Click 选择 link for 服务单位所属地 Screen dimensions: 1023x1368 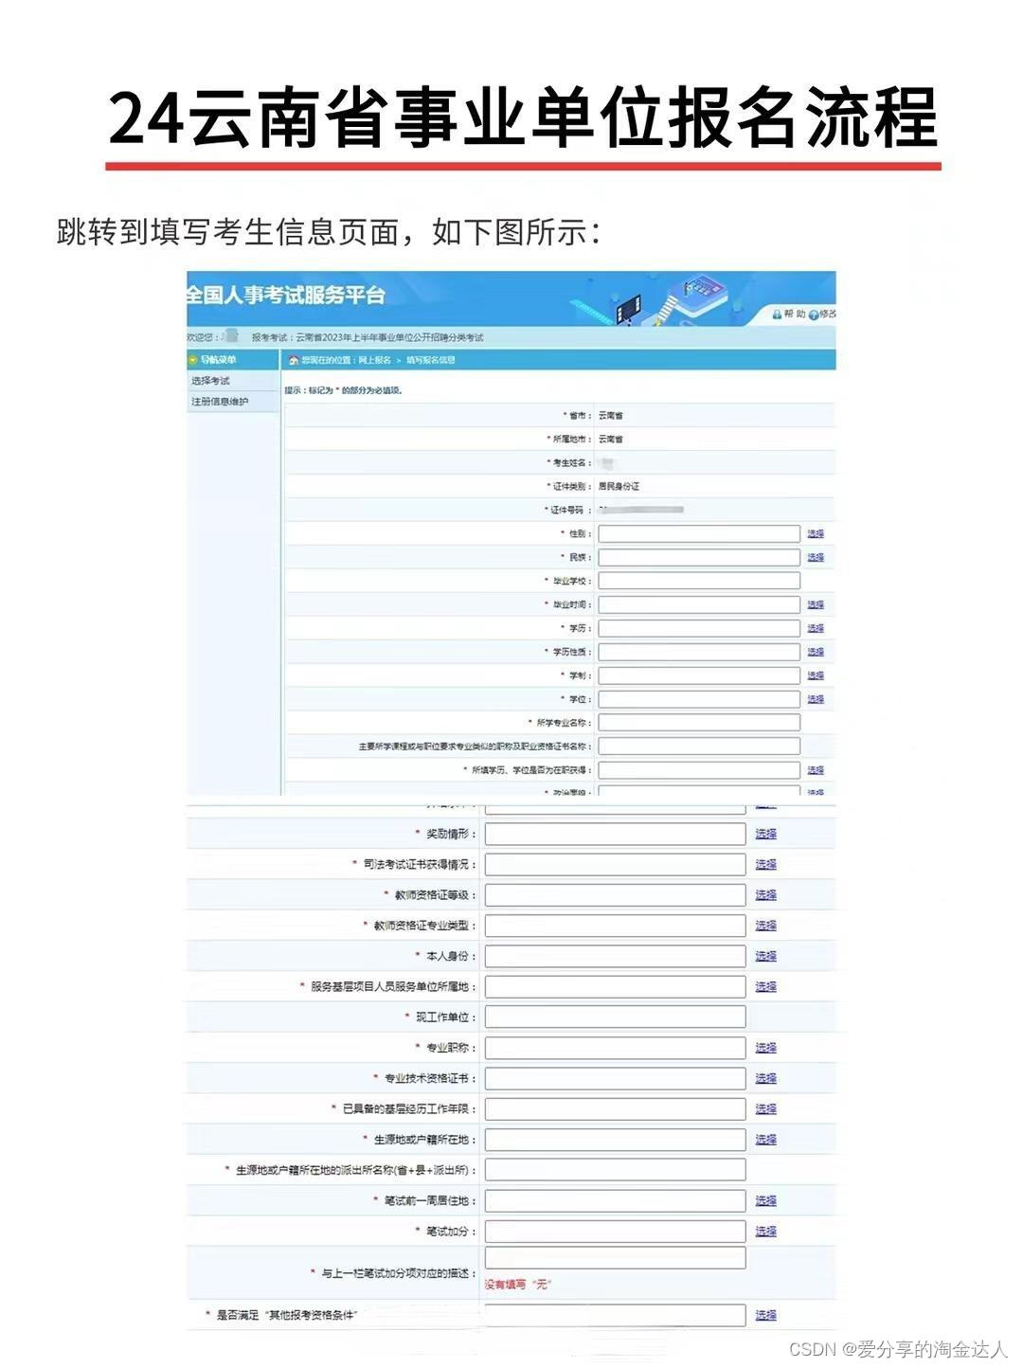pyautogui.click(x=765, y=986)
